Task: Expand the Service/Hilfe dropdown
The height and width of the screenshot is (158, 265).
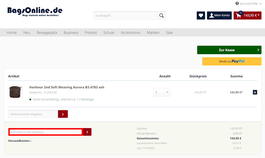Action: pos(249,3)
